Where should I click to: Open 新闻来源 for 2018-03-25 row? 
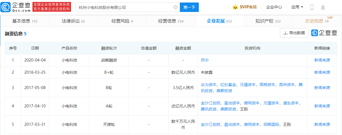[322, 72]
